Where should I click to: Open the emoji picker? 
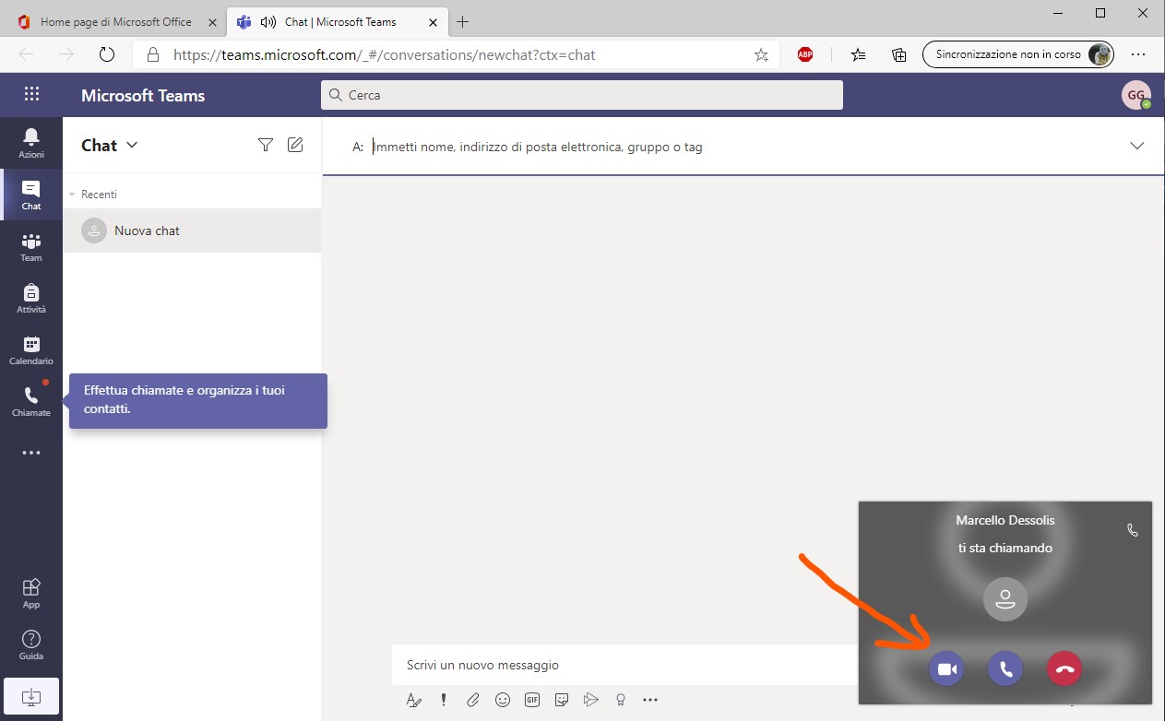click(503, 700)
